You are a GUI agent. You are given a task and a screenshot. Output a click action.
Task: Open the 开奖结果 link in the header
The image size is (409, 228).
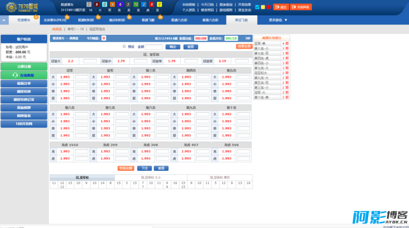pos(244,4)
